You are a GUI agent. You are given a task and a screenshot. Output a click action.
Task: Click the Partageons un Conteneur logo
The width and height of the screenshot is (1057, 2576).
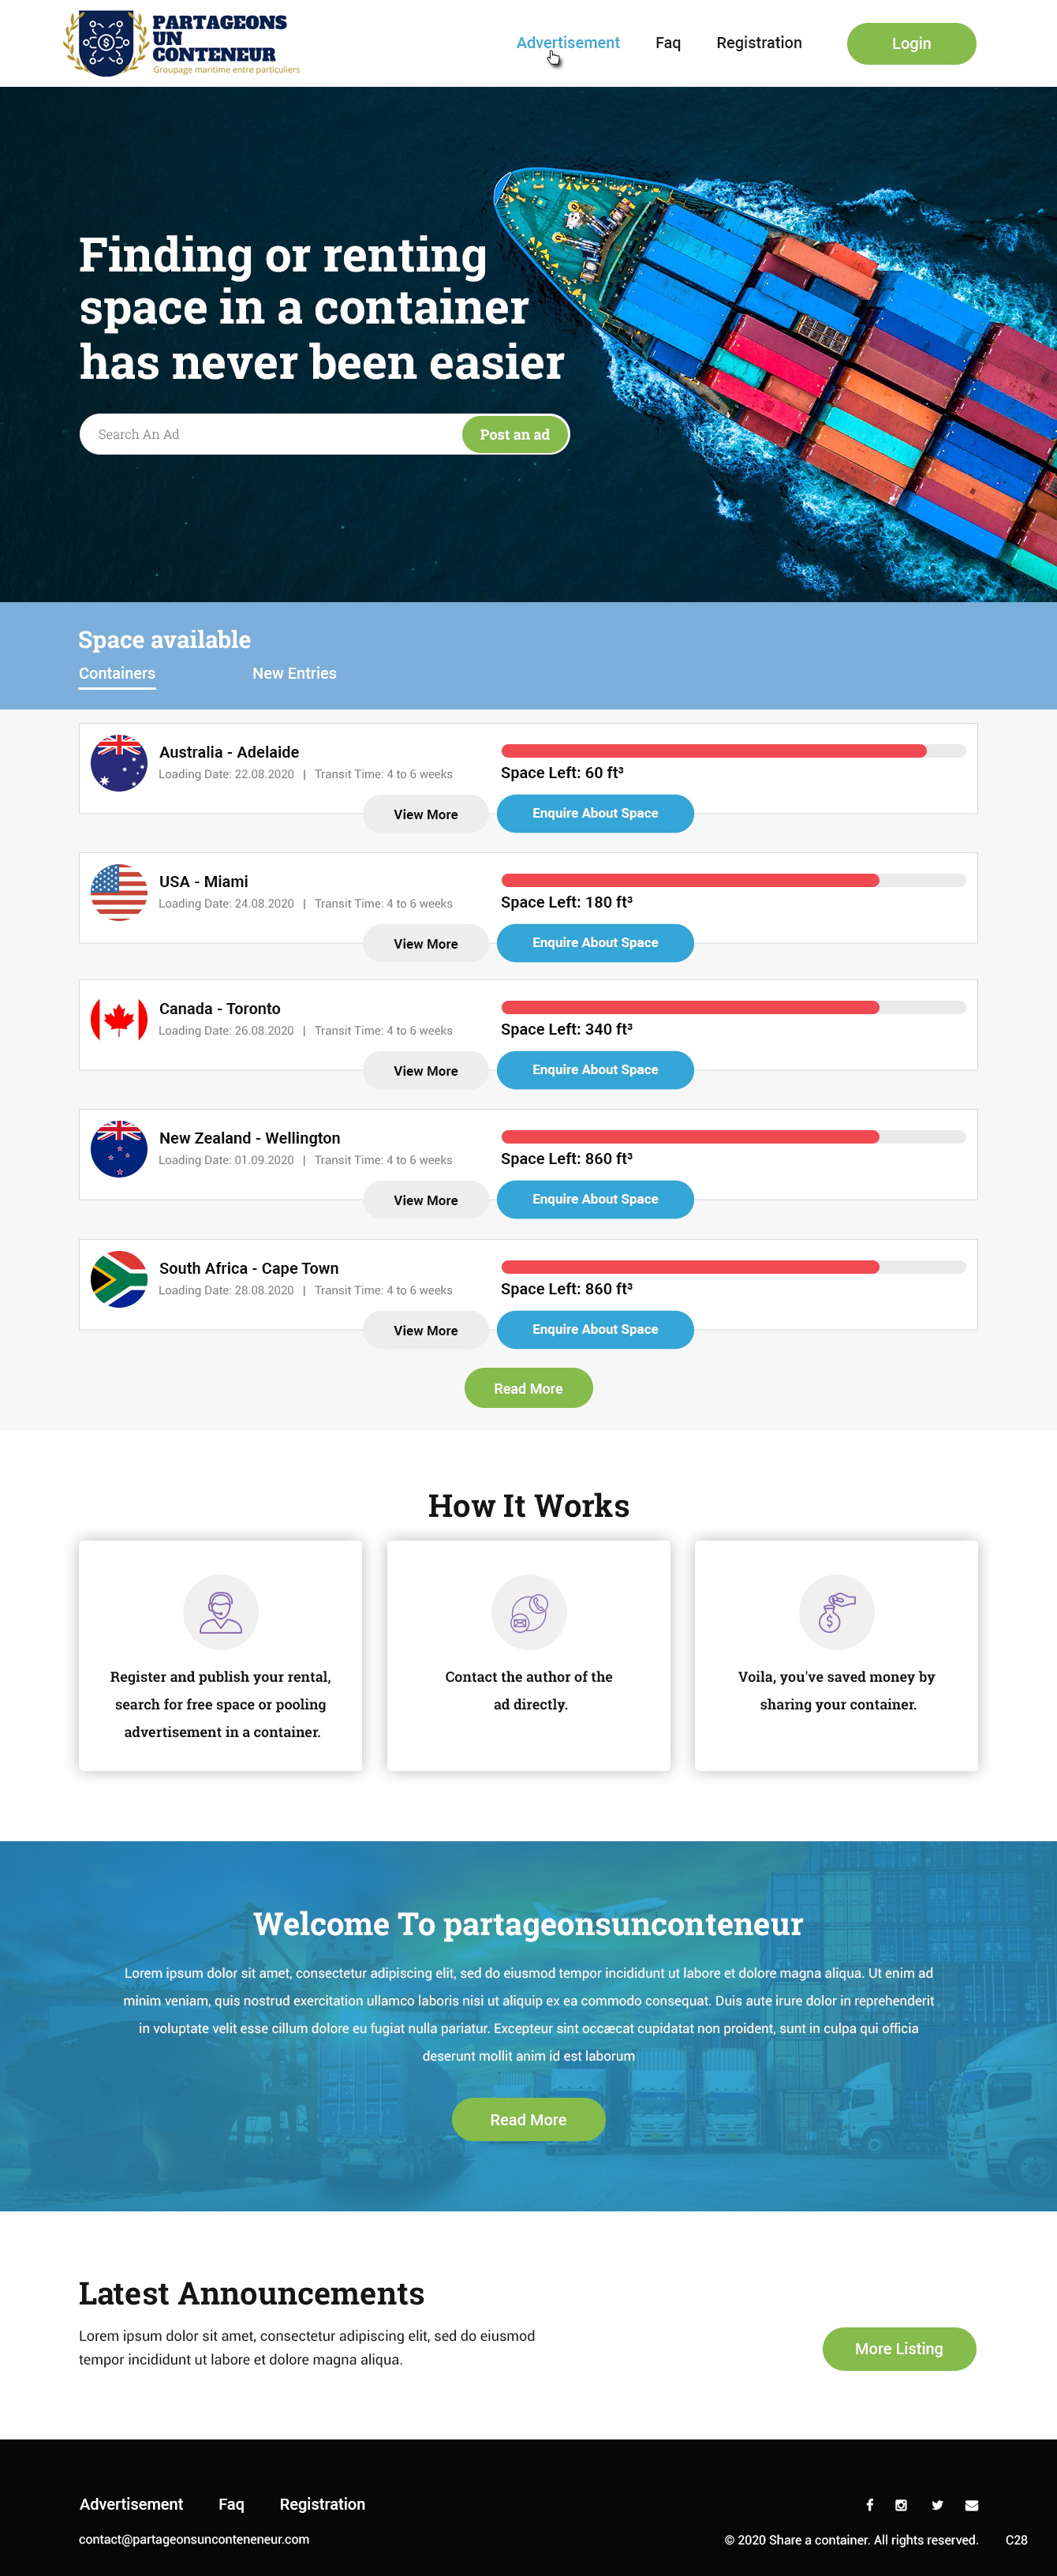[181, 43]
